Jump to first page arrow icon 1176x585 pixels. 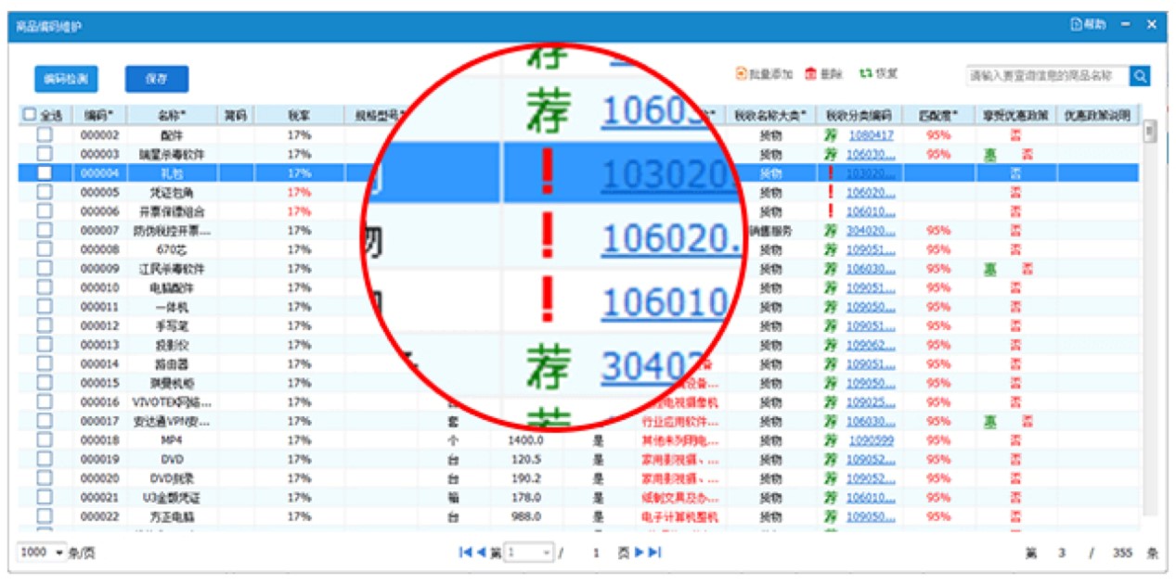(465, 553)
